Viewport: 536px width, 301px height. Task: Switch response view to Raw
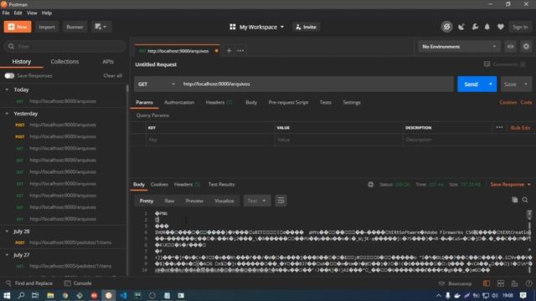click(169, 201)
